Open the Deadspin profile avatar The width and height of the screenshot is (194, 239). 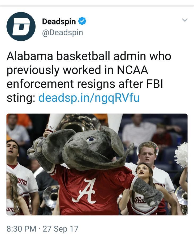(x=21, y=27)
